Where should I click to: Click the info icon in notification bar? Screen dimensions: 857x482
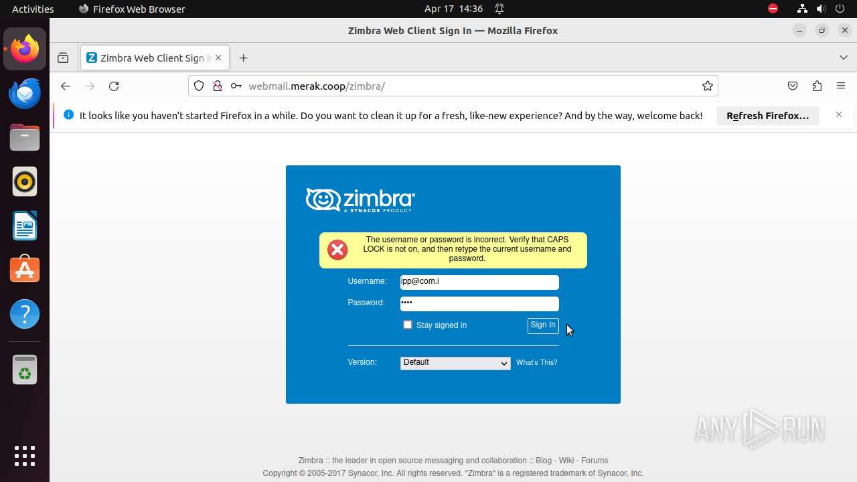coord(68,115)
